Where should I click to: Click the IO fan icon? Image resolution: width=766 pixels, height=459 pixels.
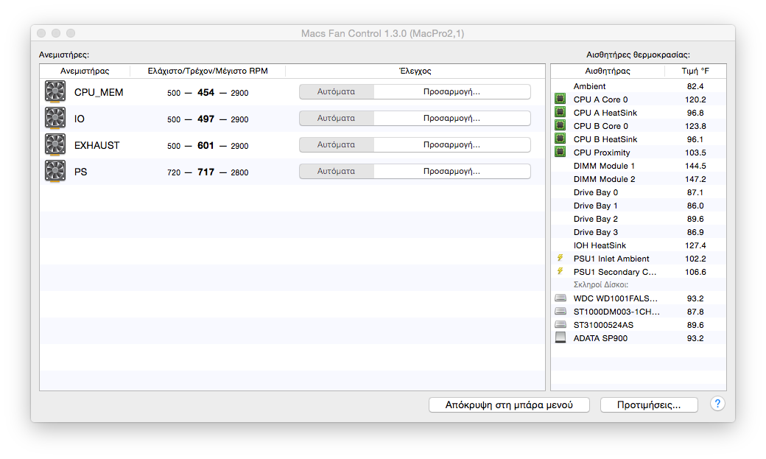click(x=55, y=119)
